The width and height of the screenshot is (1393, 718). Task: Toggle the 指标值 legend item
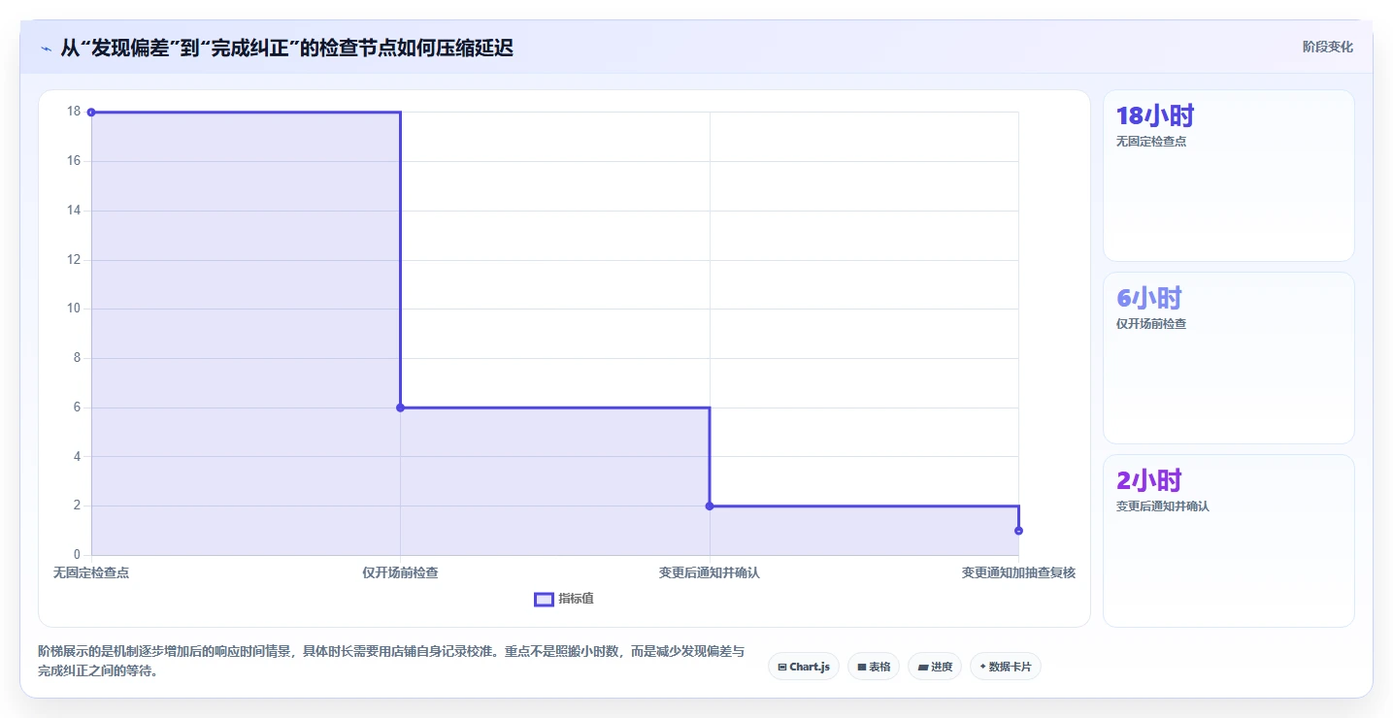(x=564, y=599)
